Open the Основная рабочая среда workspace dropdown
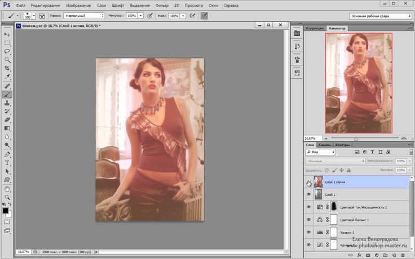This screenshot has width=415, height=259. click(x=380, y=16)
